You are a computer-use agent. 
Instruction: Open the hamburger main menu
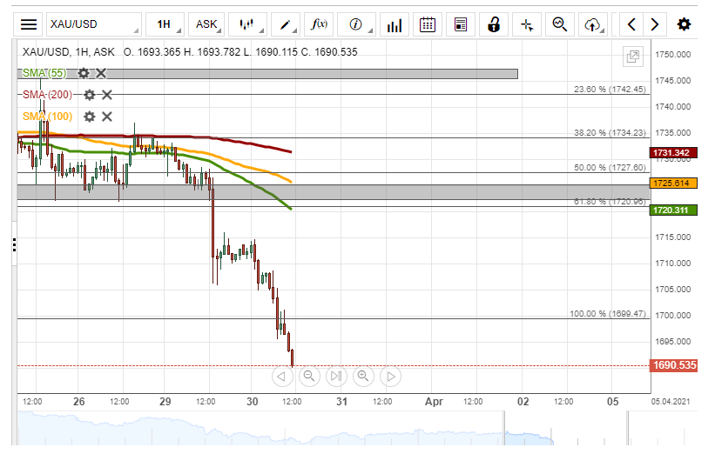point(29,24)
